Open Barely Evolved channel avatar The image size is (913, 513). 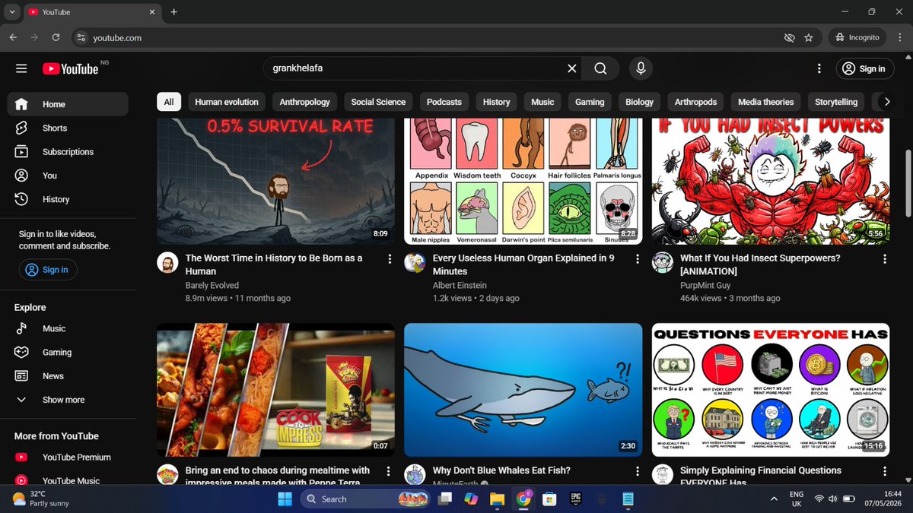[167, 263]
